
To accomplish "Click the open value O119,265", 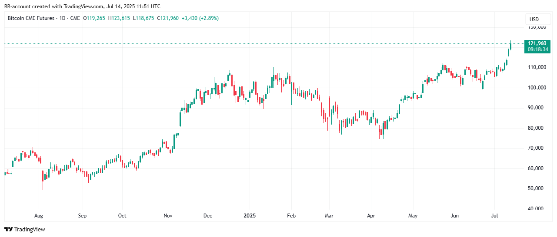I will pos(94,18).
